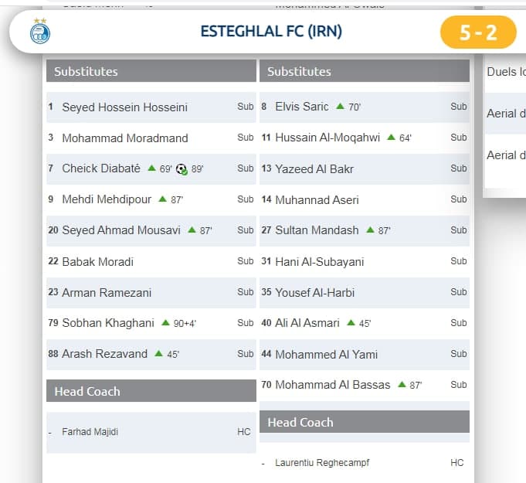Click substitution arrow next to Sobhan Khaghani

[165, 323]
